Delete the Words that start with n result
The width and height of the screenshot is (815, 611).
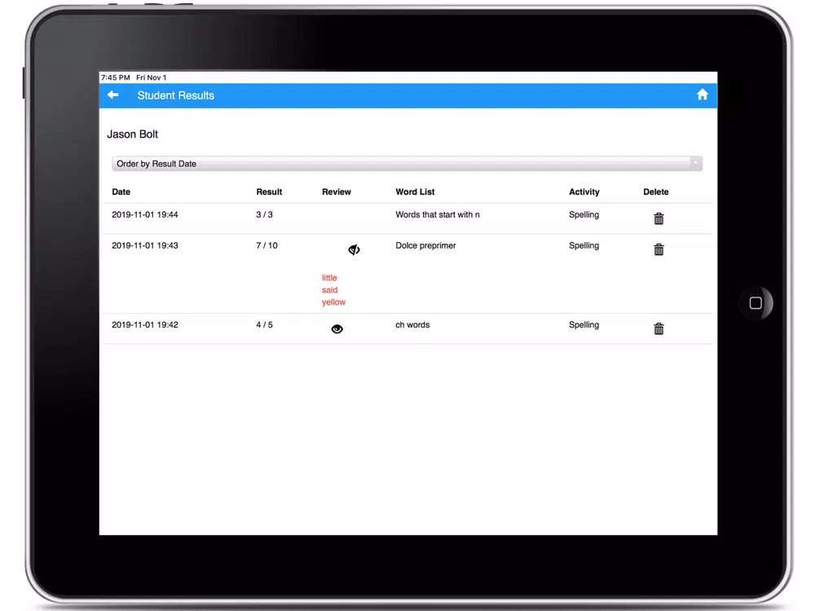[x=659, y=218]
